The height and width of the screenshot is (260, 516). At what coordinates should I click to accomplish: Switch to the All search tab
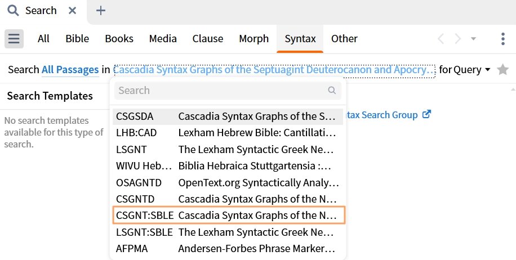[x=43, y=39]
